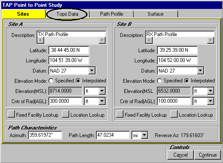This screenshot has height=163, width=223.
Task: Click Site A description scroll right arrow
Action: tap(102, 40)
